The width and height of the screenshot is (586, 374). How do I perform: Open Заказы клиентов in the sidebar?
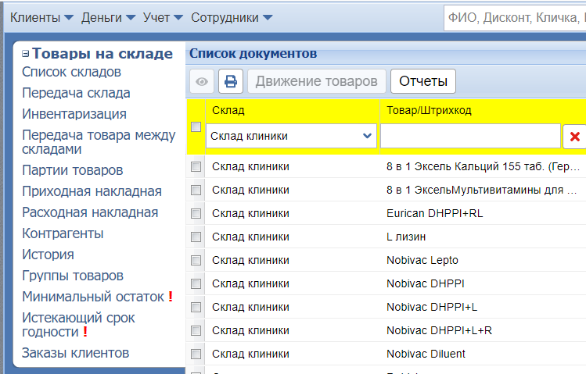point(75,353)
